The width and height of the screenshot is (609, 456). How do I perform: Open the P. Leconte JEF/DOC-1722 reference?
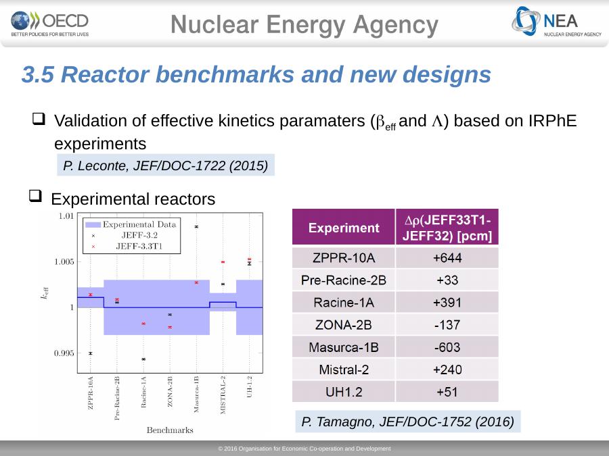pos(165,165)
